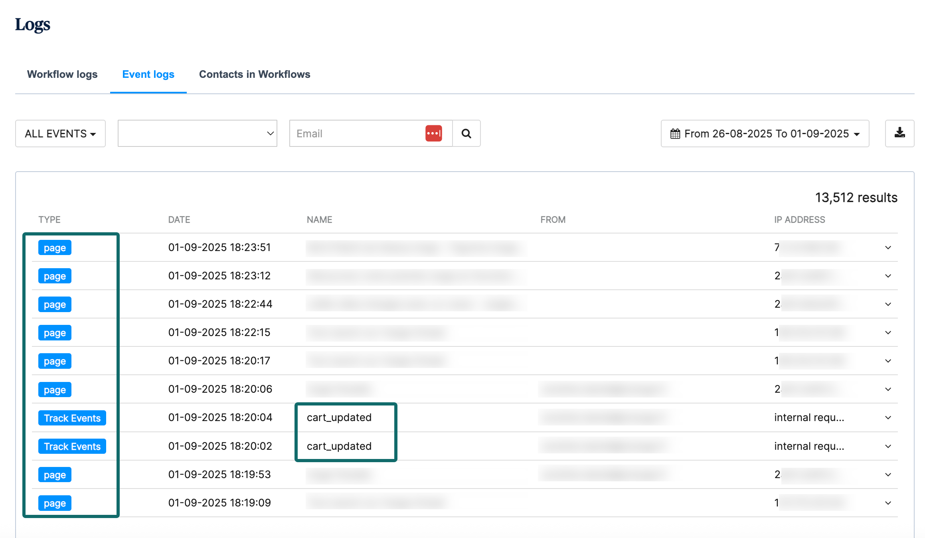This screenshot has width=925, height=538.
Task: Click the search magnifier icon beside Email field
Action: [466, 133]
